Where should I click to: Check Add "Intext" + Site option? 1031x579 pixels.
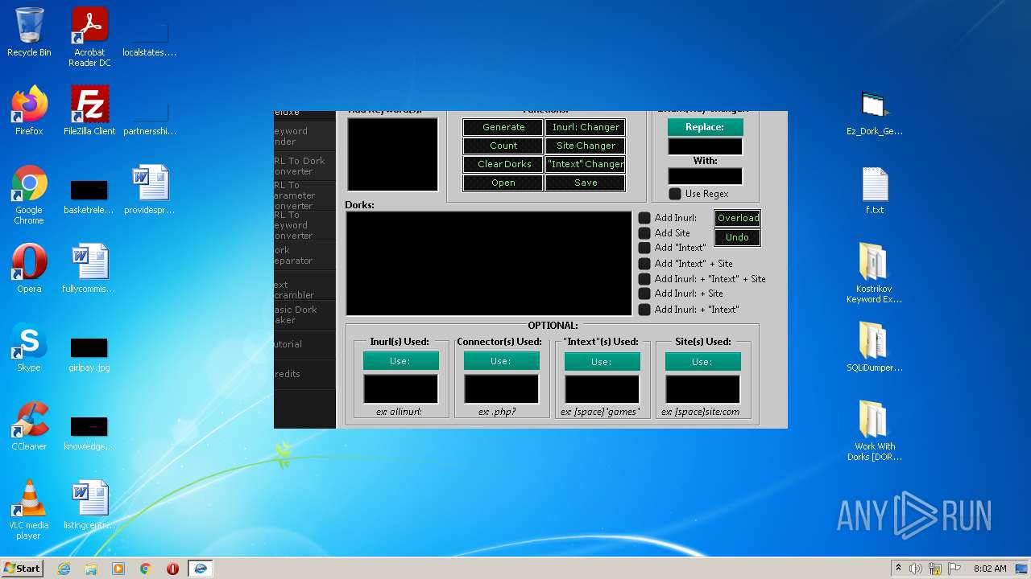click(644, 264)
